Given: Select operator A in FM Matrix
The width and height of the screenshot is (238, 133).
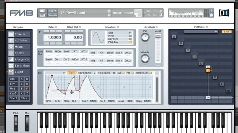Looking at the screenshot, I should (174, 37).
